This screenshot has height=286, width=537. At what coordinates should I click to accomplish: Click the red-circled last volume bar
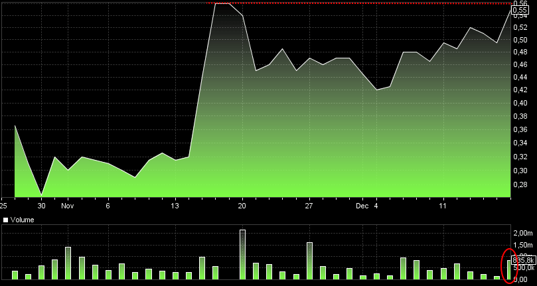coord(509,269)
